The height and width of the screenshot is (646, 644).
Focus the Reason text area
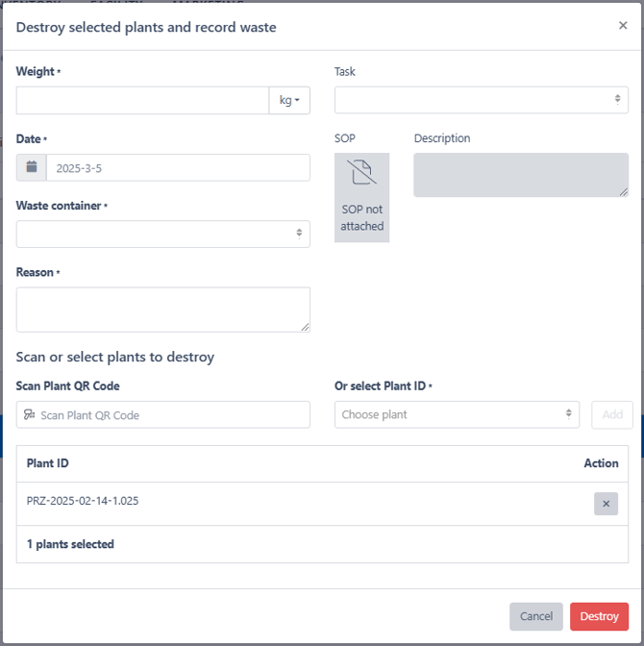(163, 310)
